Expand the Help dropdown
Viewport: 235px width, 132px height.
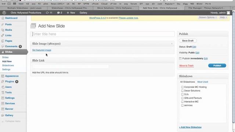point(223,18)
